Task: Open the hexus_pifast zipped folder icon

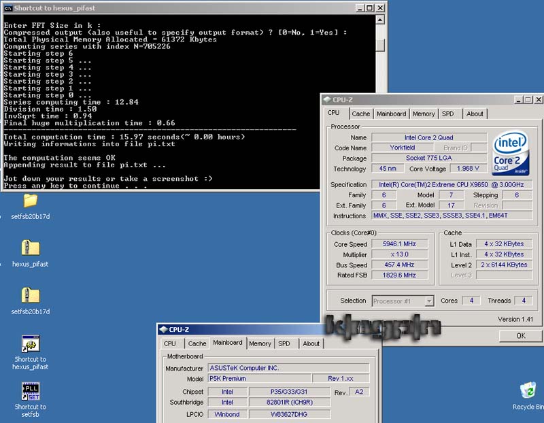Action: point(30,248)
